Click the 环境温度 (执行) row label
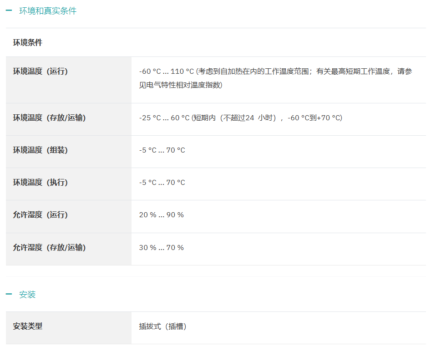Image resolution: width=431 pixels, height=352 pixels. [40, 182]
